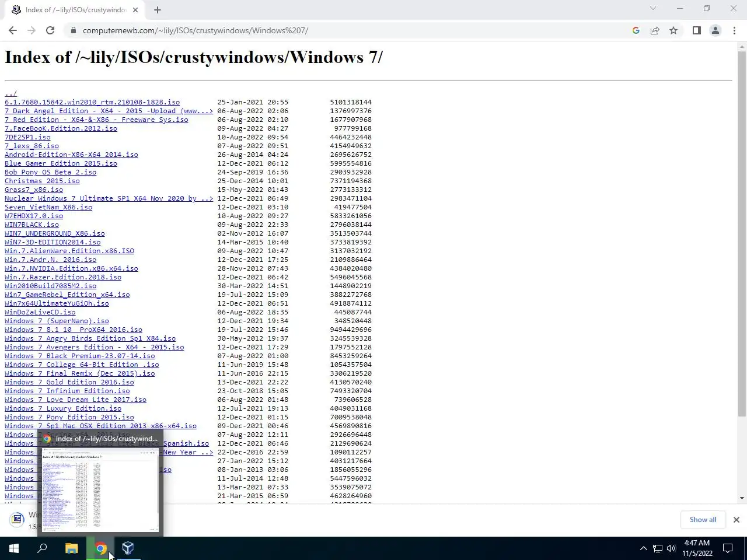Go forward to the next page
The image size is (747, 560).
(32, 30)
